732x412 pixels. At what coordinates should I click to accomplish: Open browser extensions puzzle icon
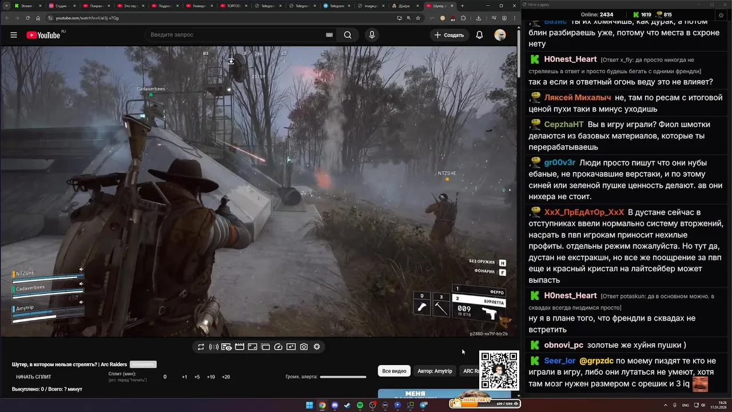tap(463, 18)
